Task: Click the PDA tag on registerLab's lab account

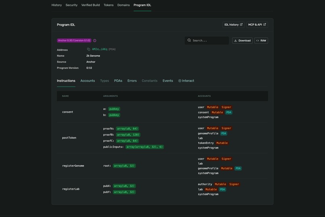Action: click(223, 190)
